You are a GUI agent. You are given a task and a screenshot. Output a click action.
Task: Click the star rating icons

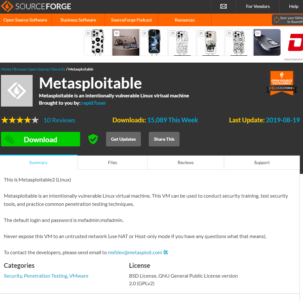click(20, 120)
